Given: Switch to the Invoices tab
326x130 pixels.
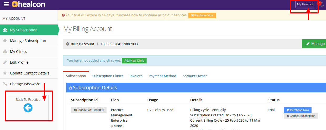Looking at the screenshot, I should pos(136,76).
